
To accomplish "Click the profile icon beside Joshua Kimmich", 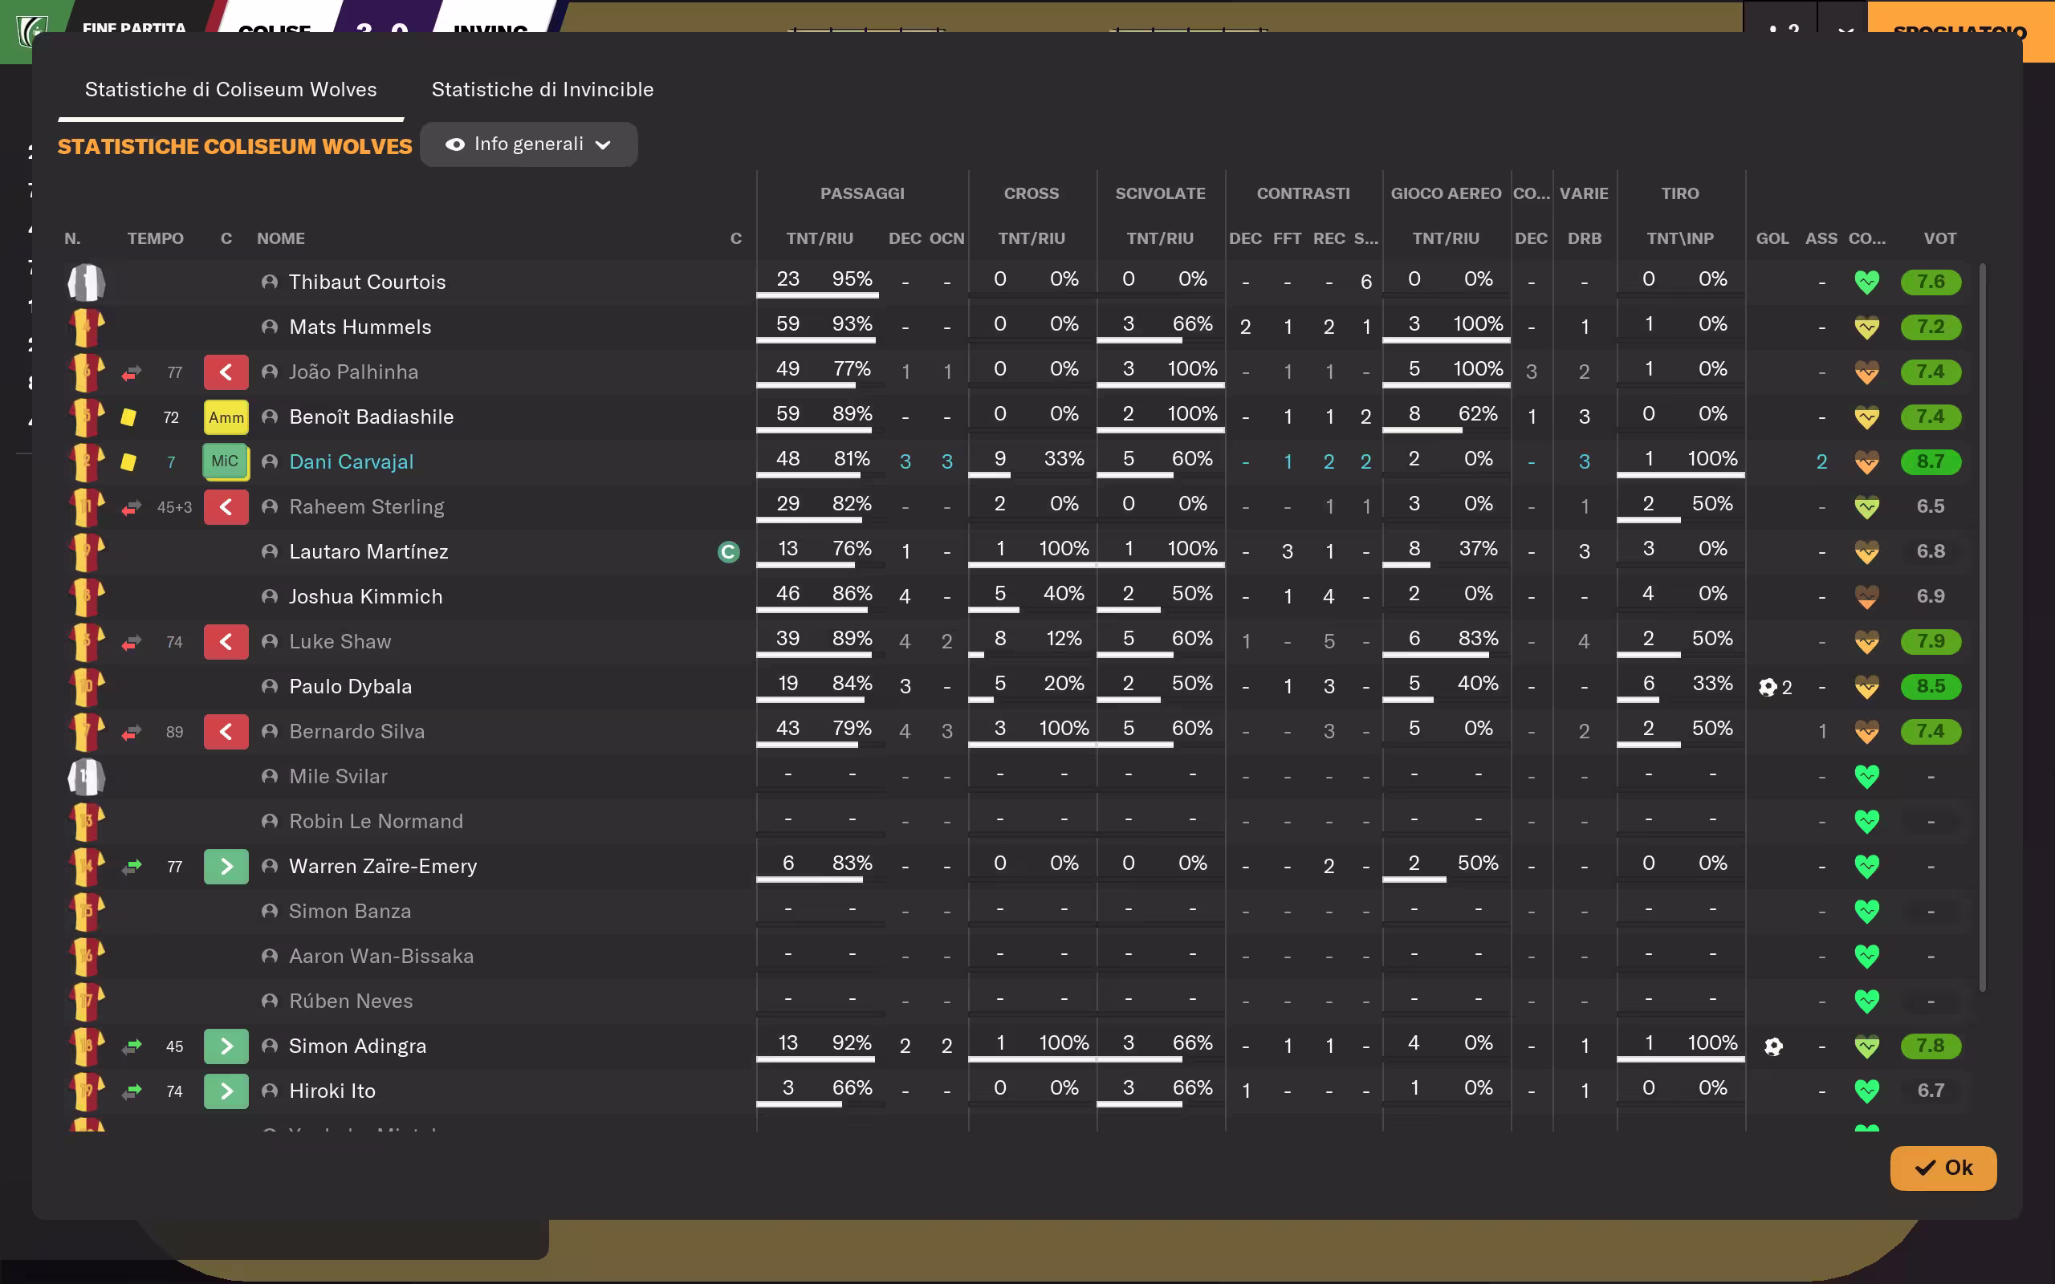I will coord(270,597).
